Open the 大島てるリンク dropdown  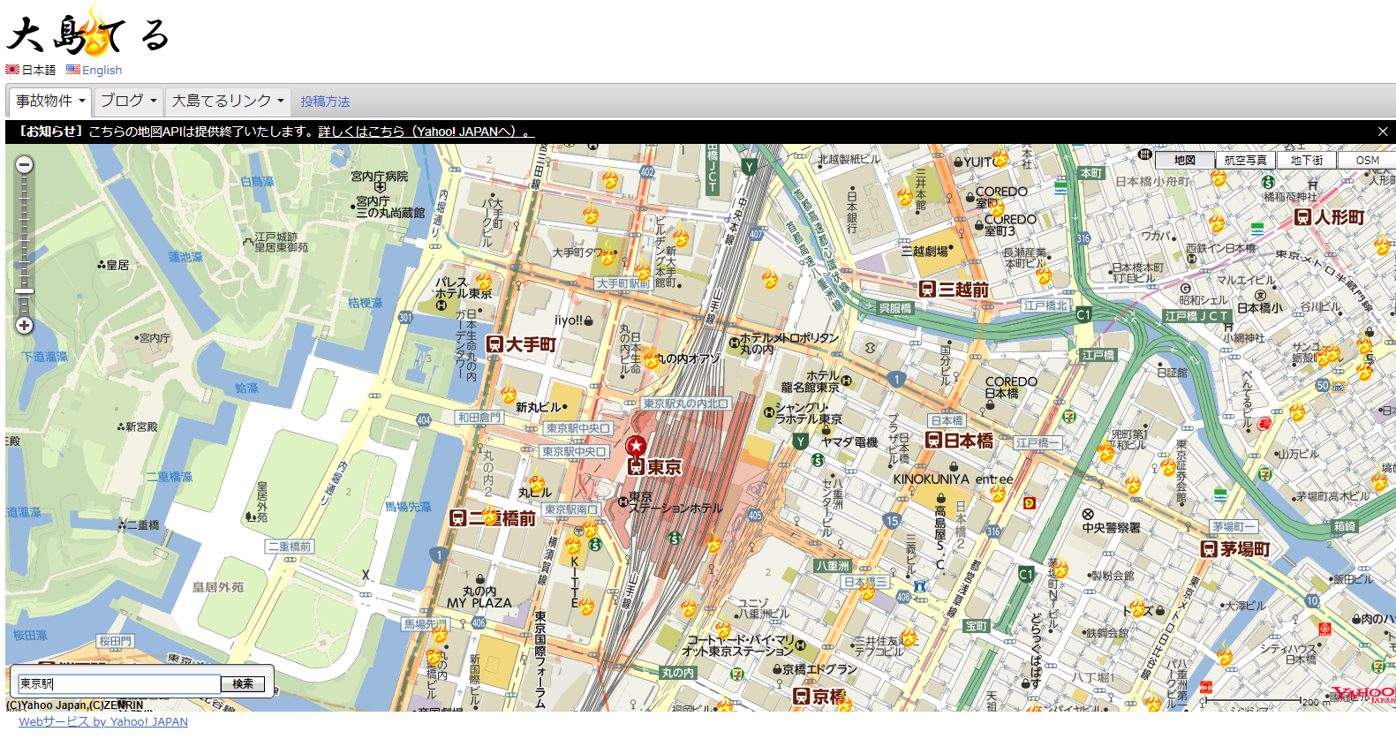click(x=228, y=101)
